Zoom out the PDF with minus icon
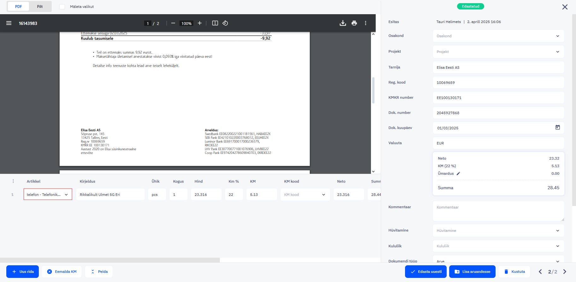The width and height of the screenshot is (576, 282). [x=173, y=23]
